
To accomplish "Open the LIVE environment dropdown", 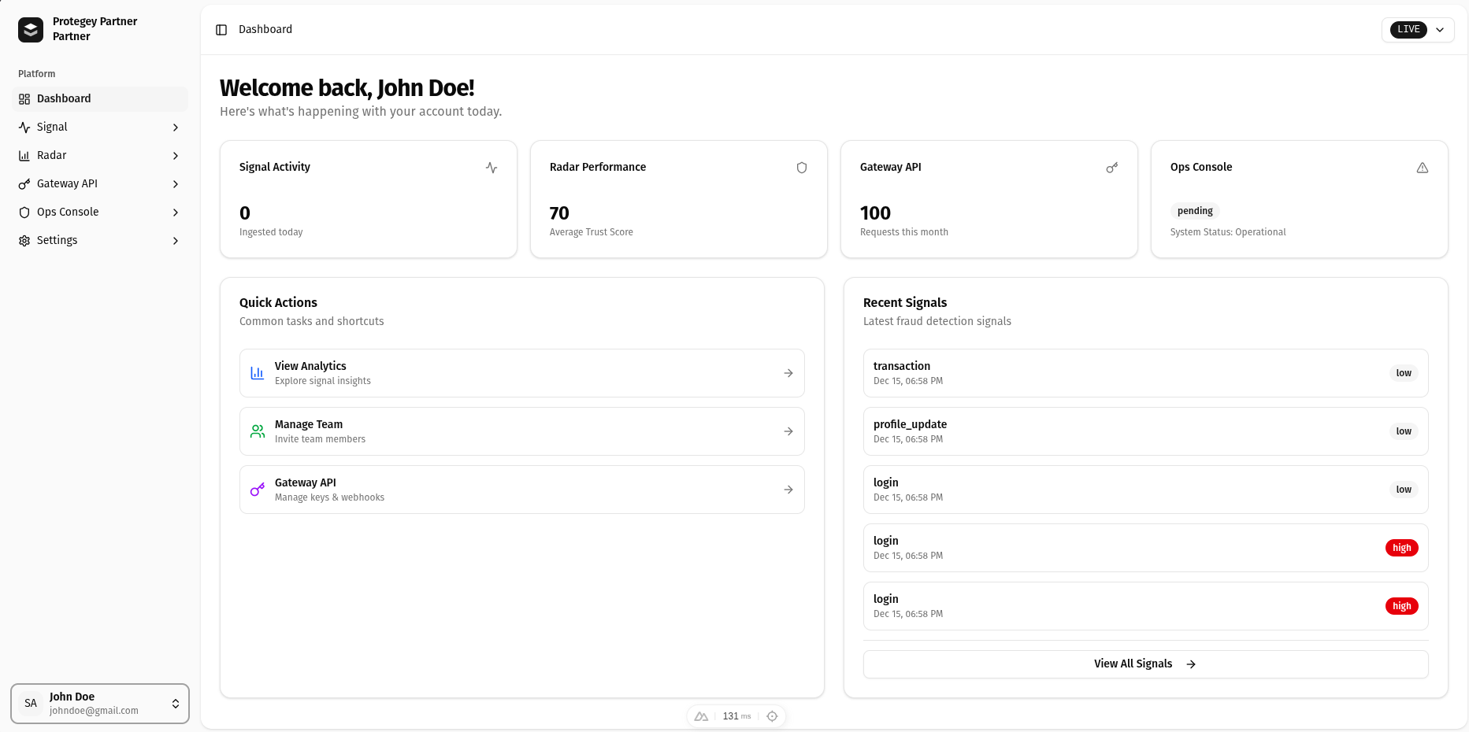I will [x=1418, y=29].
